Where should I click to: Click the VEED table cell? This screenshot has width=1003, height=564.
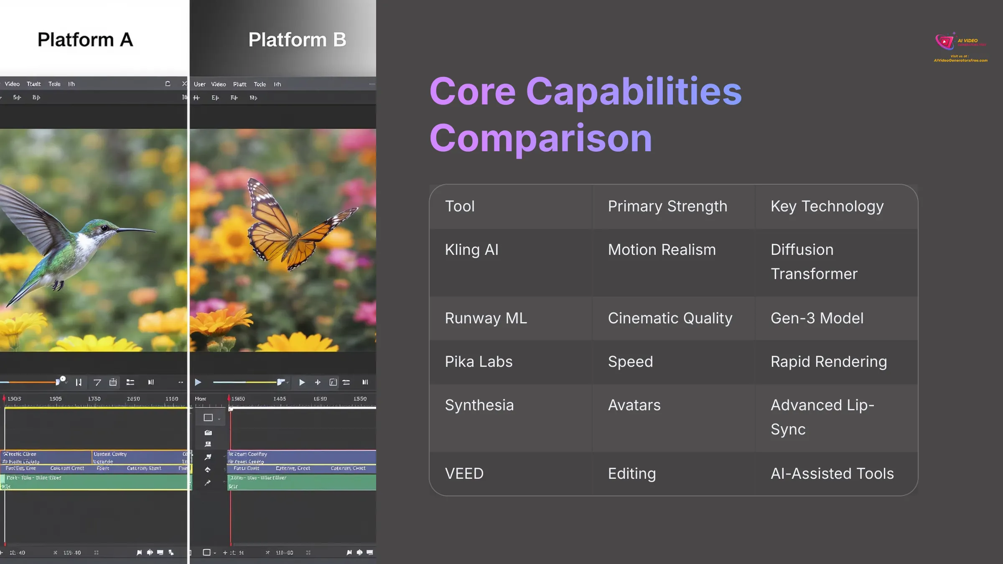(511, 474)
